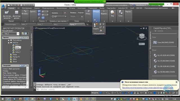Open the Test_5 current project dropdown
Image resolution: width=180 pixels, height=101 pixels.
point(18,34)
